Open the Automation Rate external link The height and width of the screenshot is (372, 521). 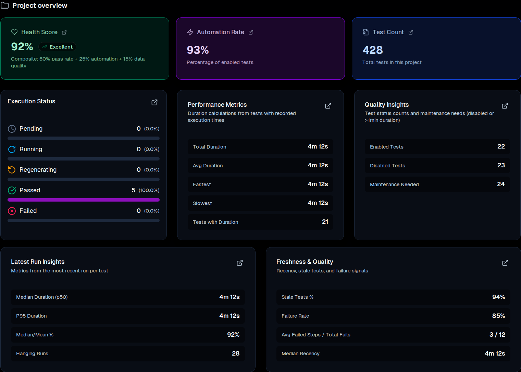[x=251, y=32]
